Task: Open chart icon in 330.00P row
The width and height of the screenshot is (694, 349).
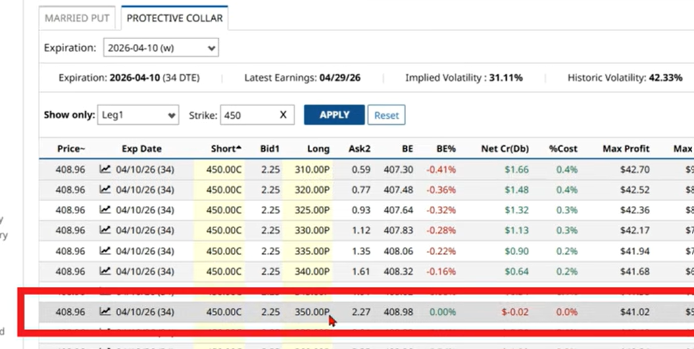Action: click(105, 230)
